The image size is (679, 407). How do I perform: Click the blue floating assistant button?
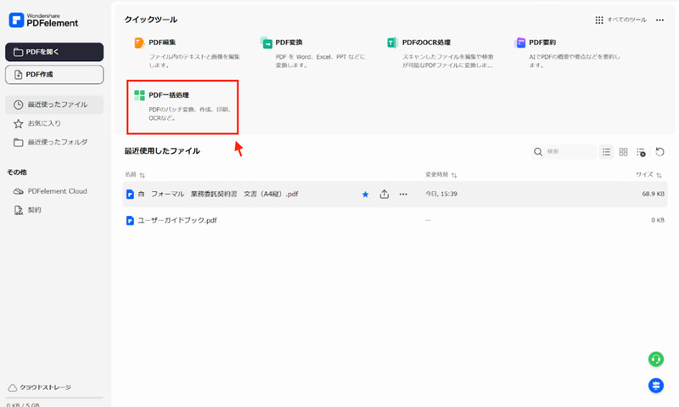coord(655,385)
